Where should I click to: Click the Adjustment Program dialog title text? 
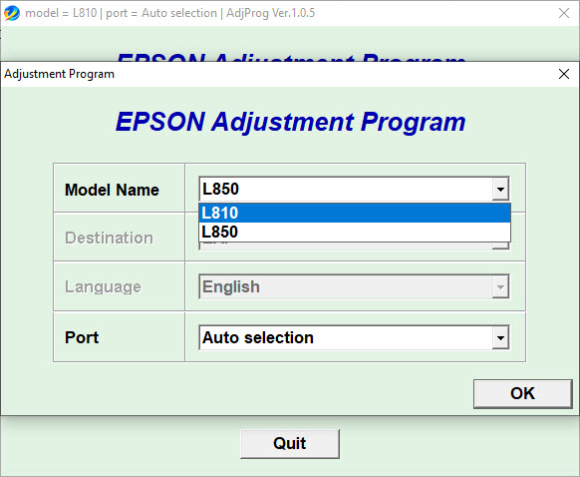[59, 74]
